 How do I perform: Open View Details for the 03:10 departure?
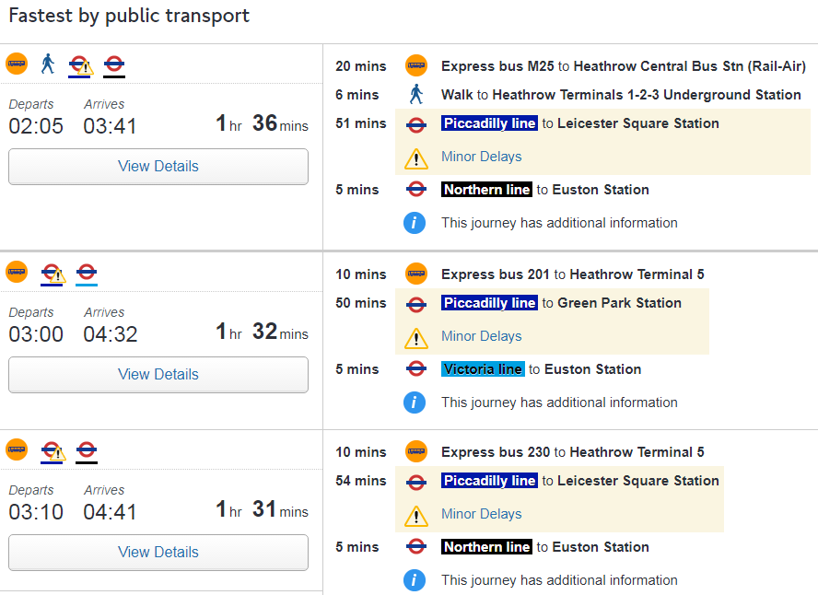pyautogui.click(x=158, y=553)
